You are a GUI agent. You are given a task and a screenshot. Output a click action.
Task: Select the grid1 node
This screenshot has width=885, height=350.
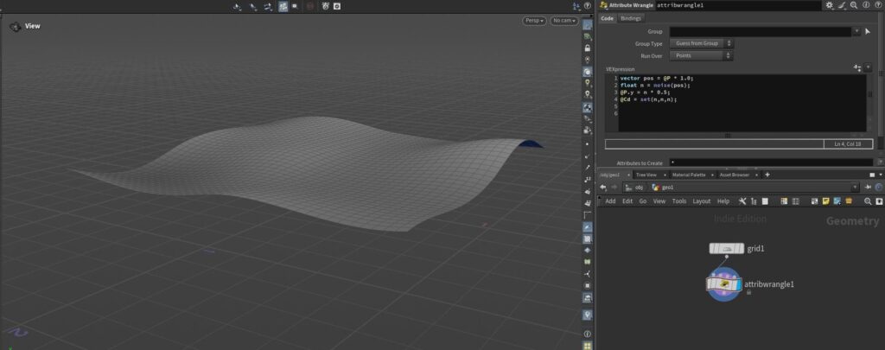[726, 248]
